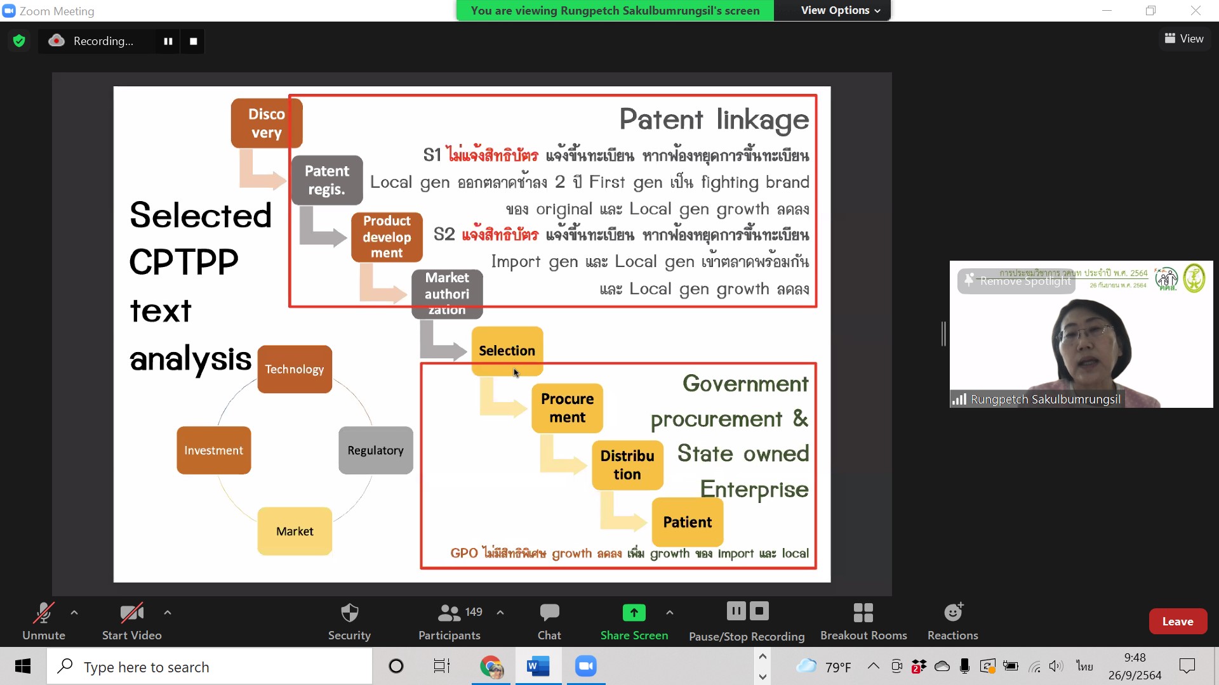
Task: Click Patent linkage heading on slide
Action: coord(714,119)
